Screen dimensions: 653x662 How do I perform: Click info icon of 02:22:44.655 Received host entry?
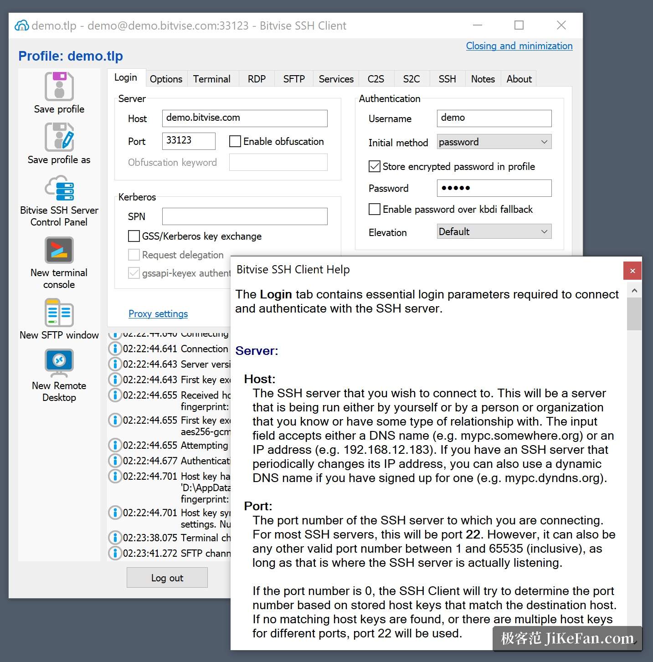pos(115,395)
